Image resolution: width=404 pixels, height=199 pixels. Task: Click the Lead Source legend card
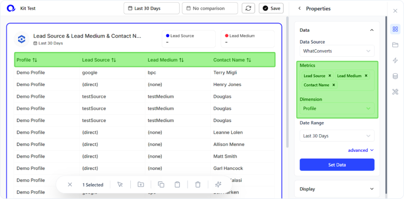189,39
